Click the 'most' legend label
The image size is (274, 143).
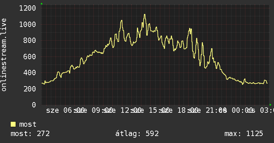pos(28,124)
